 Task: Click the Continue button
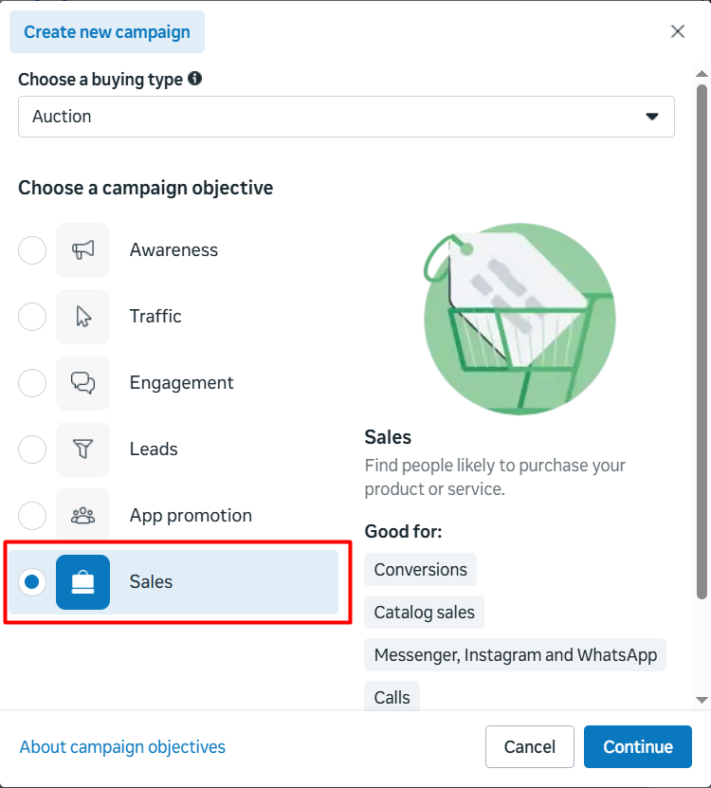click(638, 747)
